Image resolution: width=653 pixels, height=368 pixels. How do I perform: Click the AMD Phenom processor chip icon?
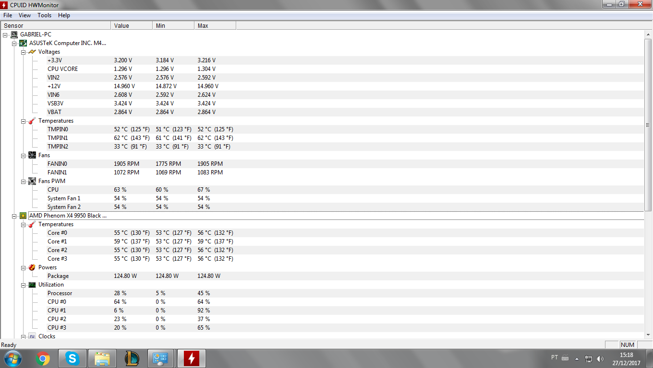pyautogui.click(x=23, y=216)
